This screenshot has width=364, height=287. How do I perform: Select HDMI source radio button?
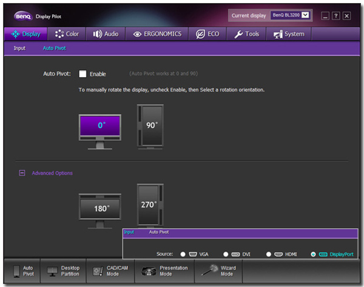[x=268, y=254]
